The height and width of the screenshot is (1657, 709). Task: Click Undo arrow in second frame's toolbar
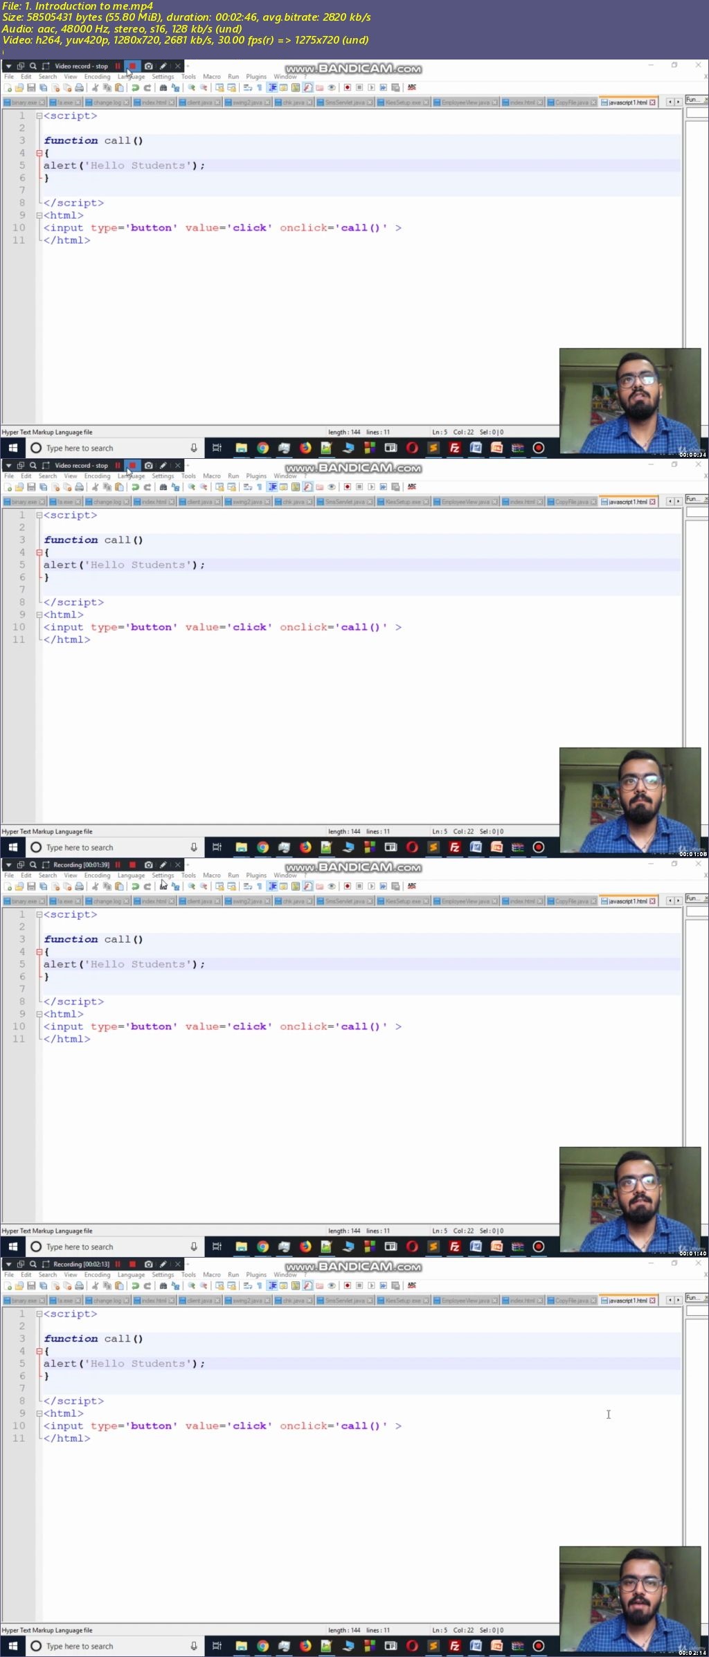135,487
